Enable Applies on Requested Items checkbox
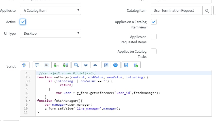Viewport: 216px width, 121px height. pyautogui.click(x=154, y=37)
